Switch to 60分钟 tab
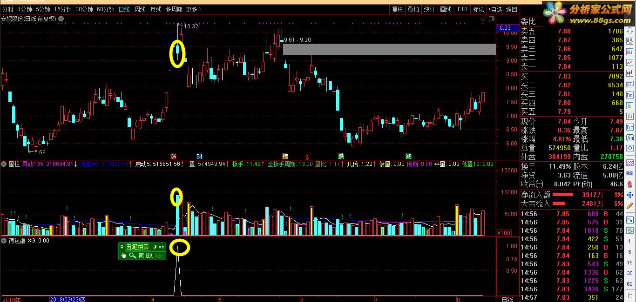 click(106, 9)
